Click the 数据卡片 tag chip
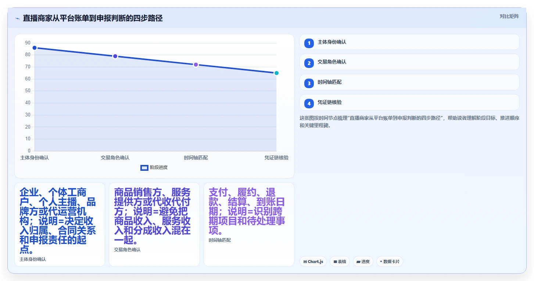The image size is (534, 281). click(x=390, y=262)
